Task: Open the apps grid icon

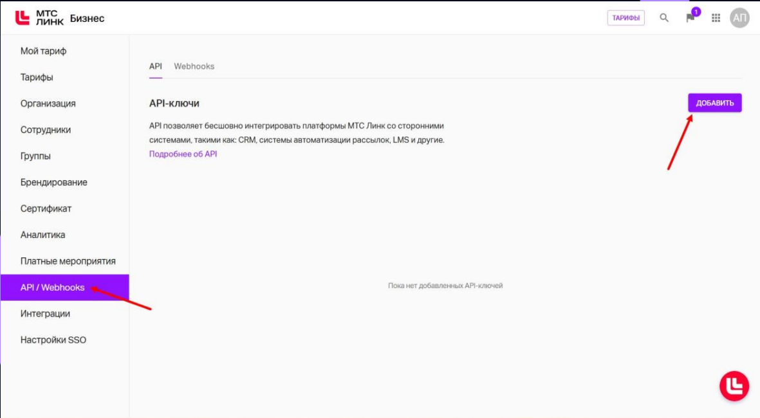Action: click(x=716, y=18)
